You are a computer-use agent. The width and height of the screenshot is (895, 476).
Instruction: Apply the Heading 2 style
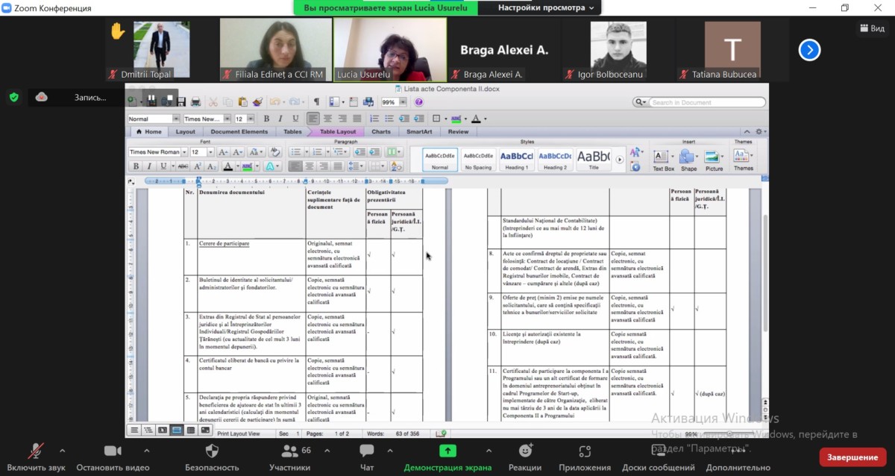coord(555,159)
